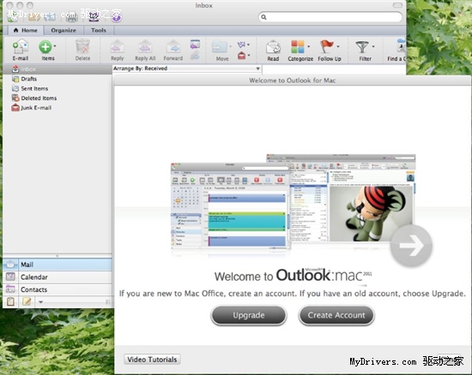The image size is (472, 375).
Task: Open Notes via notepad icon
Action: [x=27, y=301]
